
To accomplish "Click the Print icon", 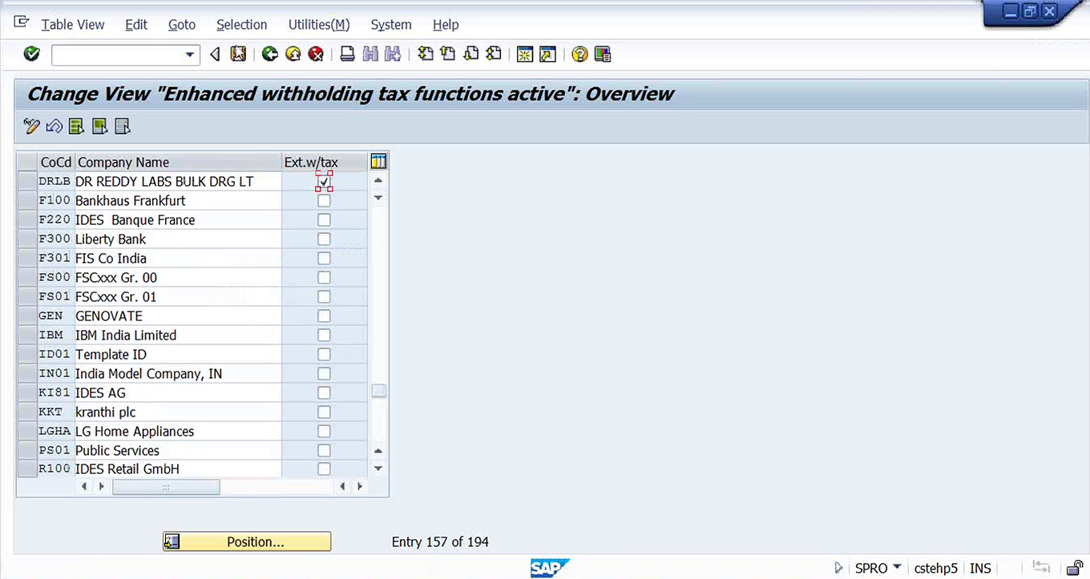I will point(347,54).
